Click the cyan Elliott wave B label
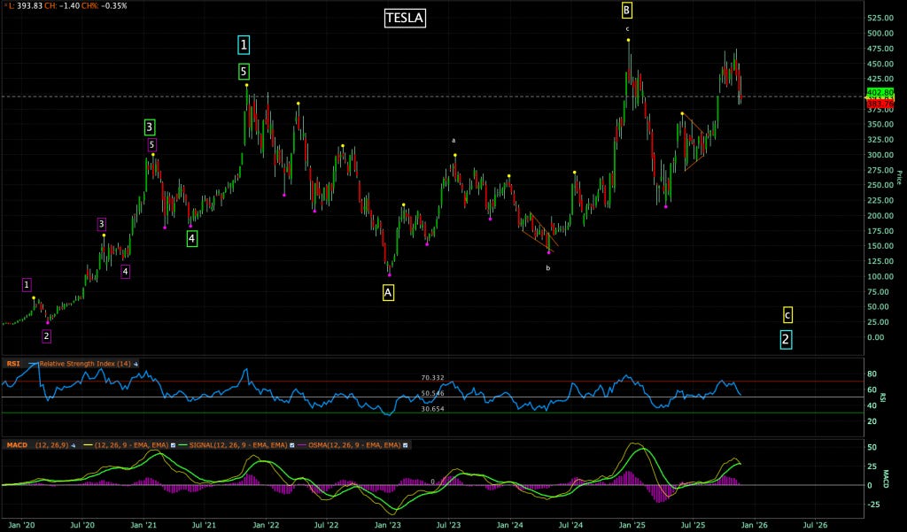The height and width of the screenshot is (532, 907). pos(629,9)
